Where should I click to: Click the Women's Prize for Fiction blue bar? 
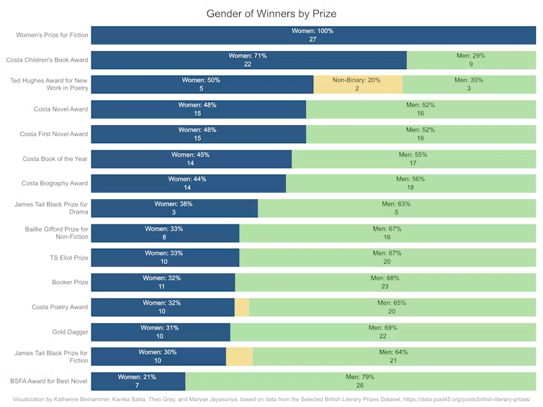pos(313,35)
